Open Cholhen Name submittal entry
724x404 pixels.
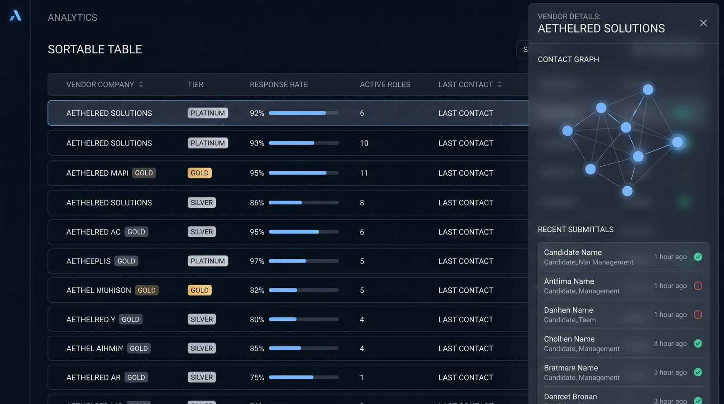coord(623,343)
